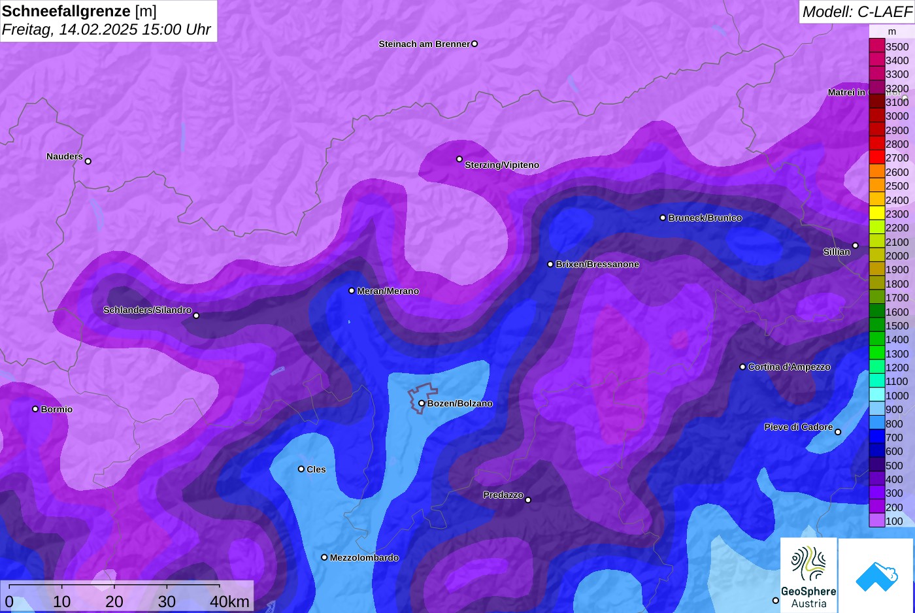Click the Bozen/Bolzano label text
915x613 pixels.
coord(460,403)
